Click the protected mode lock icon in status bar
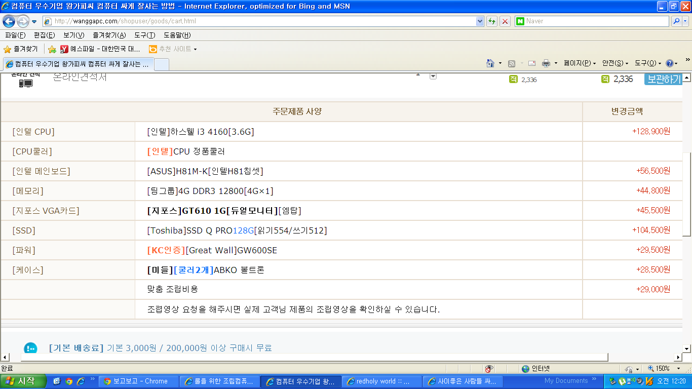Viewport: 692px width, 389px height. coord(630,369)
